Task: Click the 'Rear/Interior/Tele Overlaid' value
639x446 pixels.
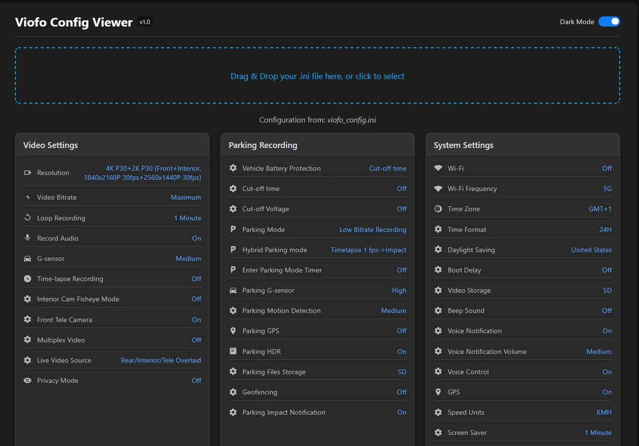Action: point(161,360)
